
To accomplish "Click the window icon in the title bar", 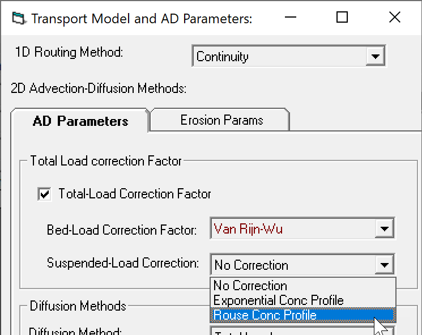I will [x=19, y=18].
